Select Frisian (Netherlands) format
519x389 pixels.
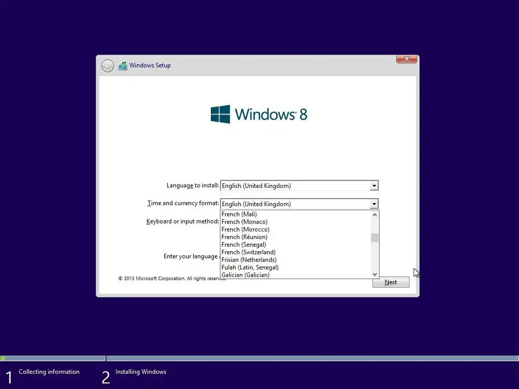(x=295, y=260)
